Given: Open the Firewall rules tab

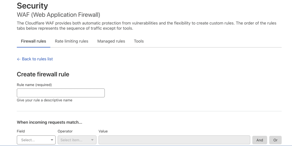Looking at the screenshot, I should (33, 41).
